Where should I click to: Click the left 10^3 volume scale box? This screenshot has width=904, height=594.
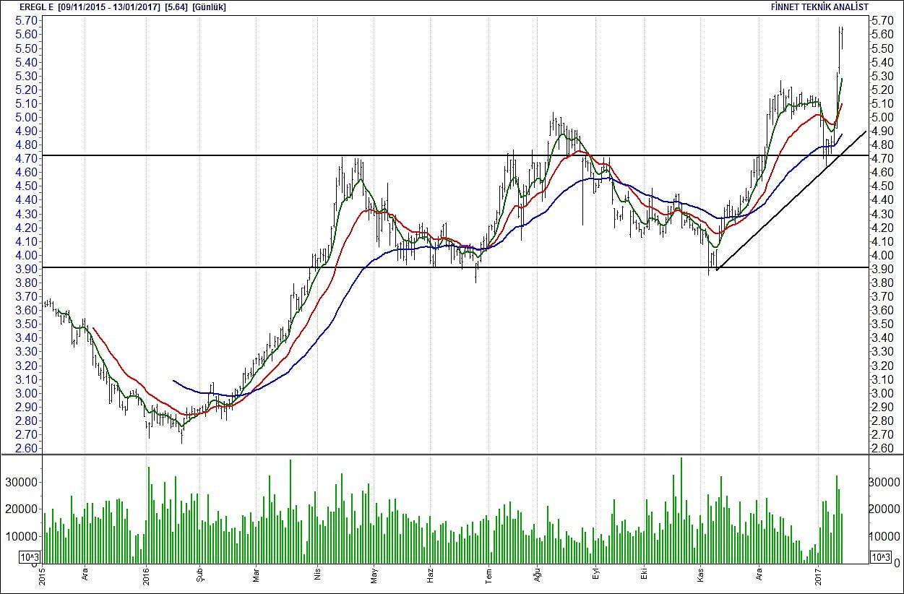(29, 556)
